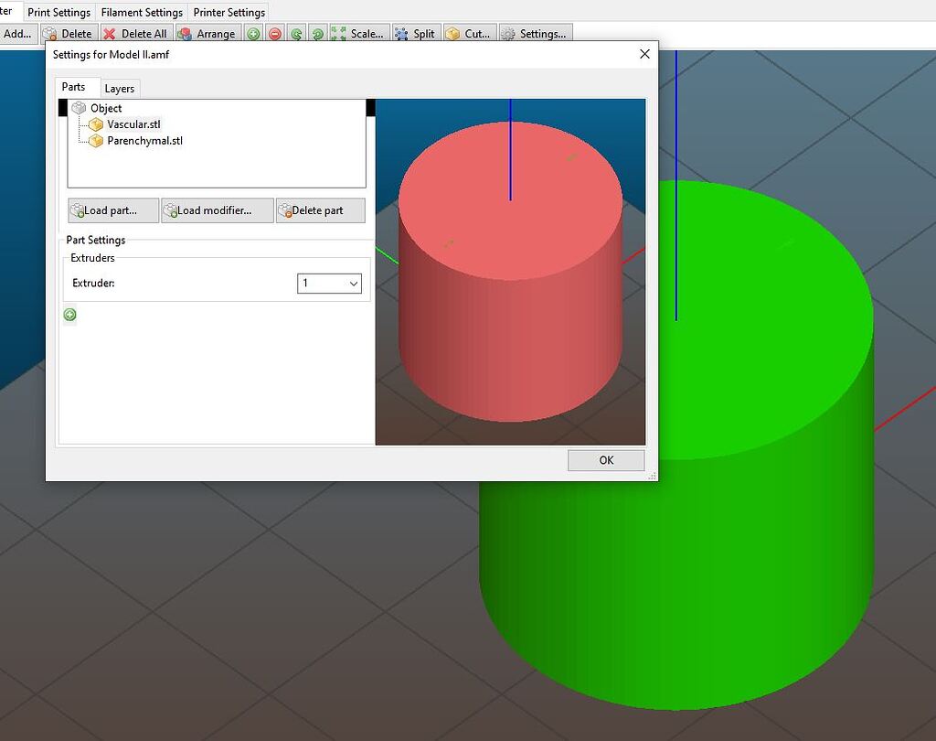Remove an instance using the red minus icon
This screenshot has height=741, width=936.
pyautogui.click(x=274, y=33)
